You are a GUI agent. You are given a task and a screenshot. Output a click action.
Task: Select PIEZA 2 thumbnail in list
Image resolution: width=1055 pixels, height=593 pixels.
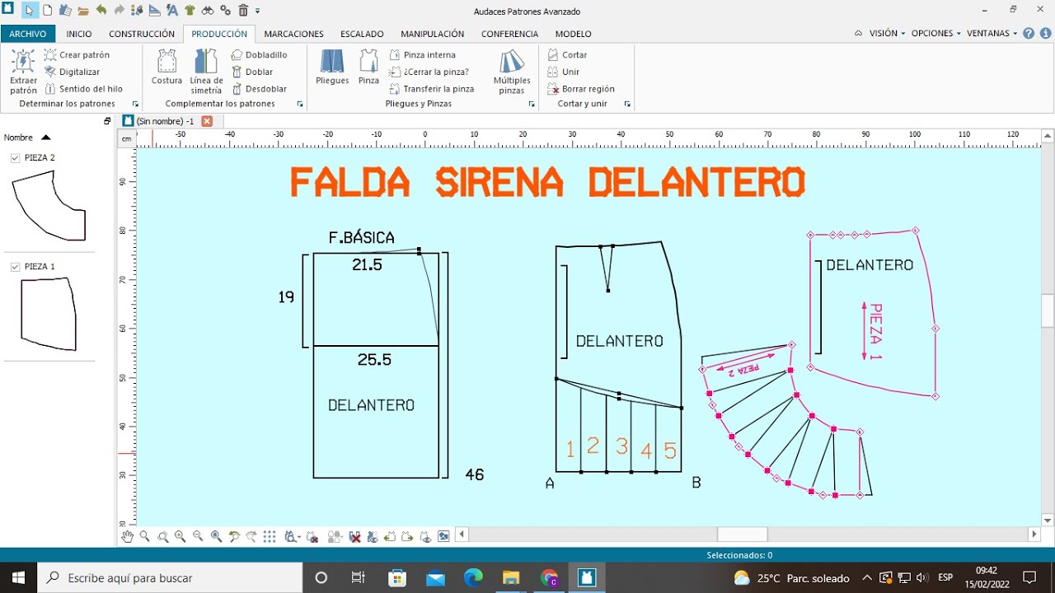pyautogui.click(x=48, y=205)
